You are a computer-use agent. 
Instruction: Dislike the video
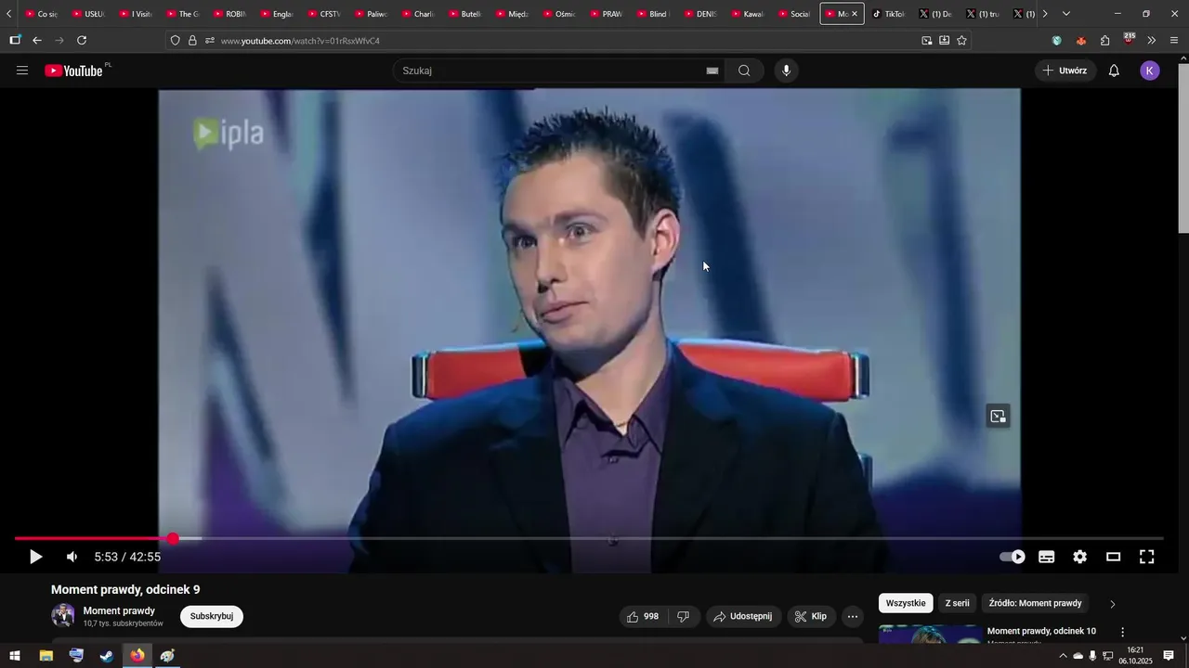pyautogui.click(x=684, y=616)
